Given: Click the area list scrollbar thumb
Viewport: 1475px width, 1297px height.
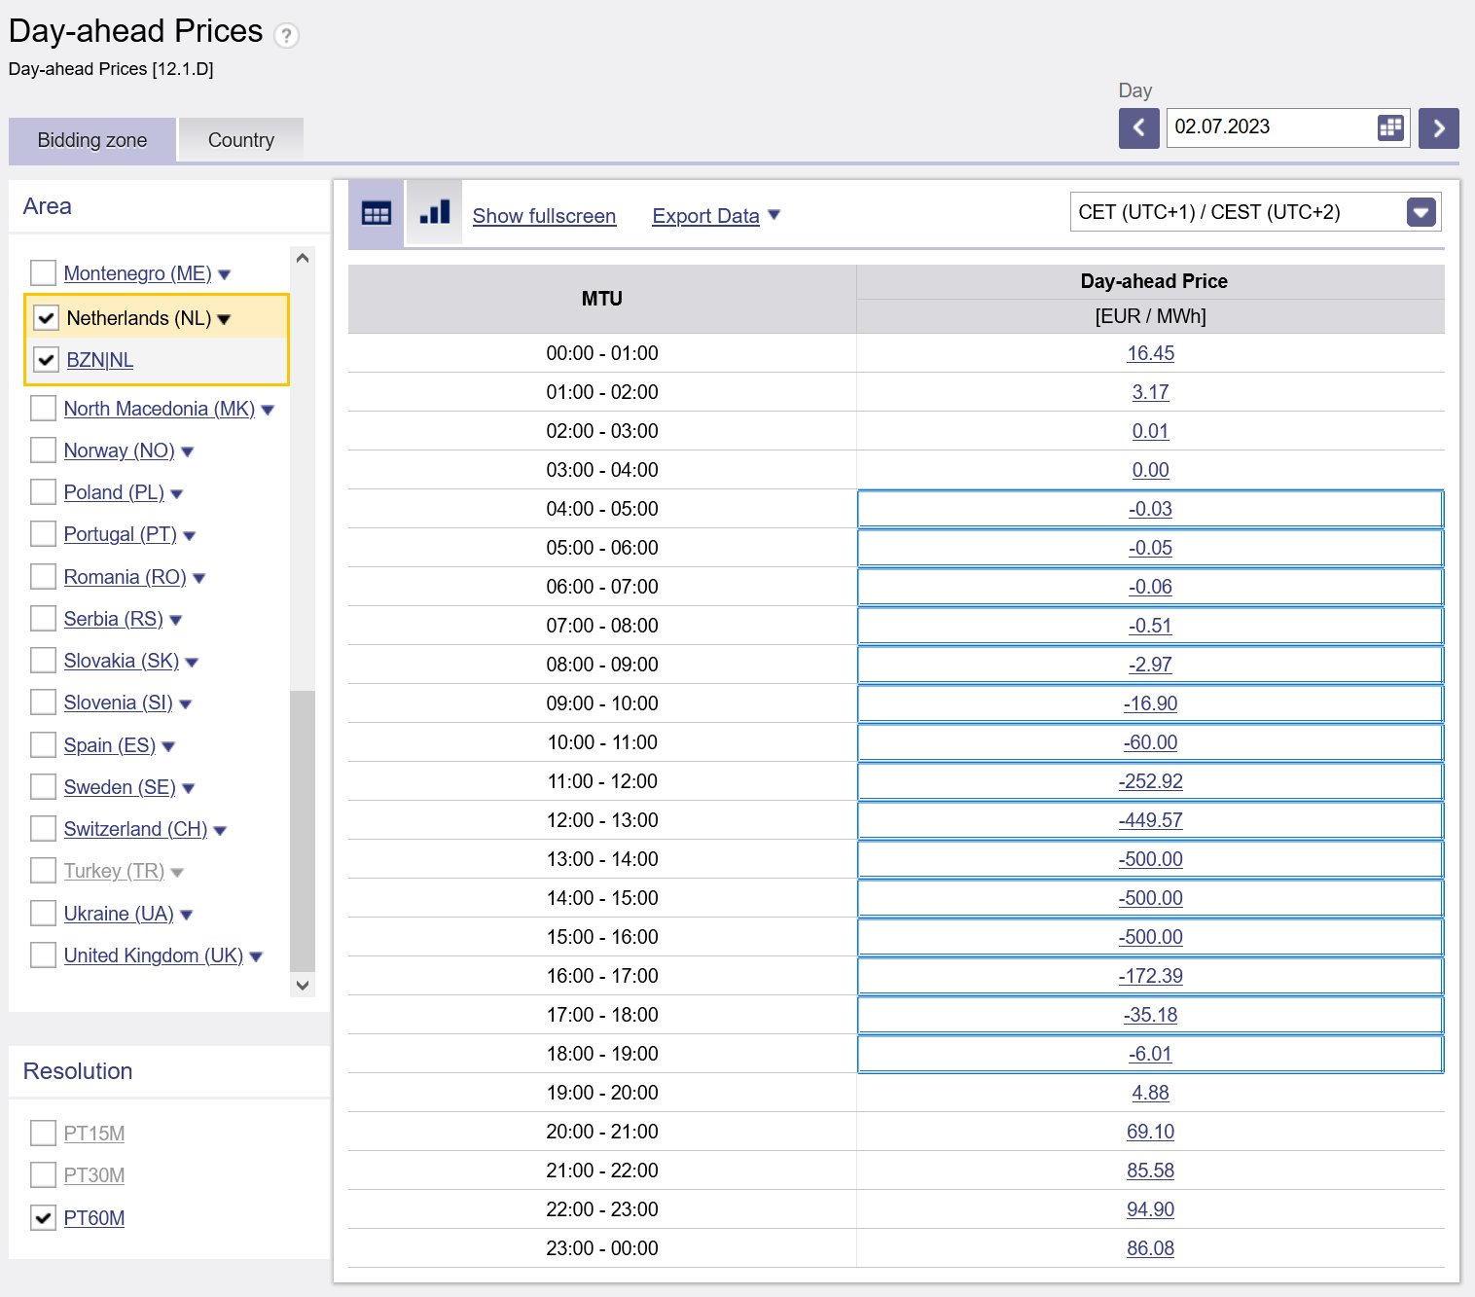Looking at the screenshot, I should (303, 832).
